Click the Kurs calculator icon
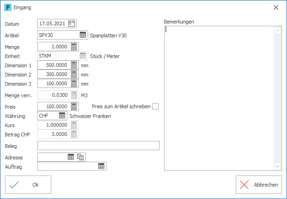 74,125
